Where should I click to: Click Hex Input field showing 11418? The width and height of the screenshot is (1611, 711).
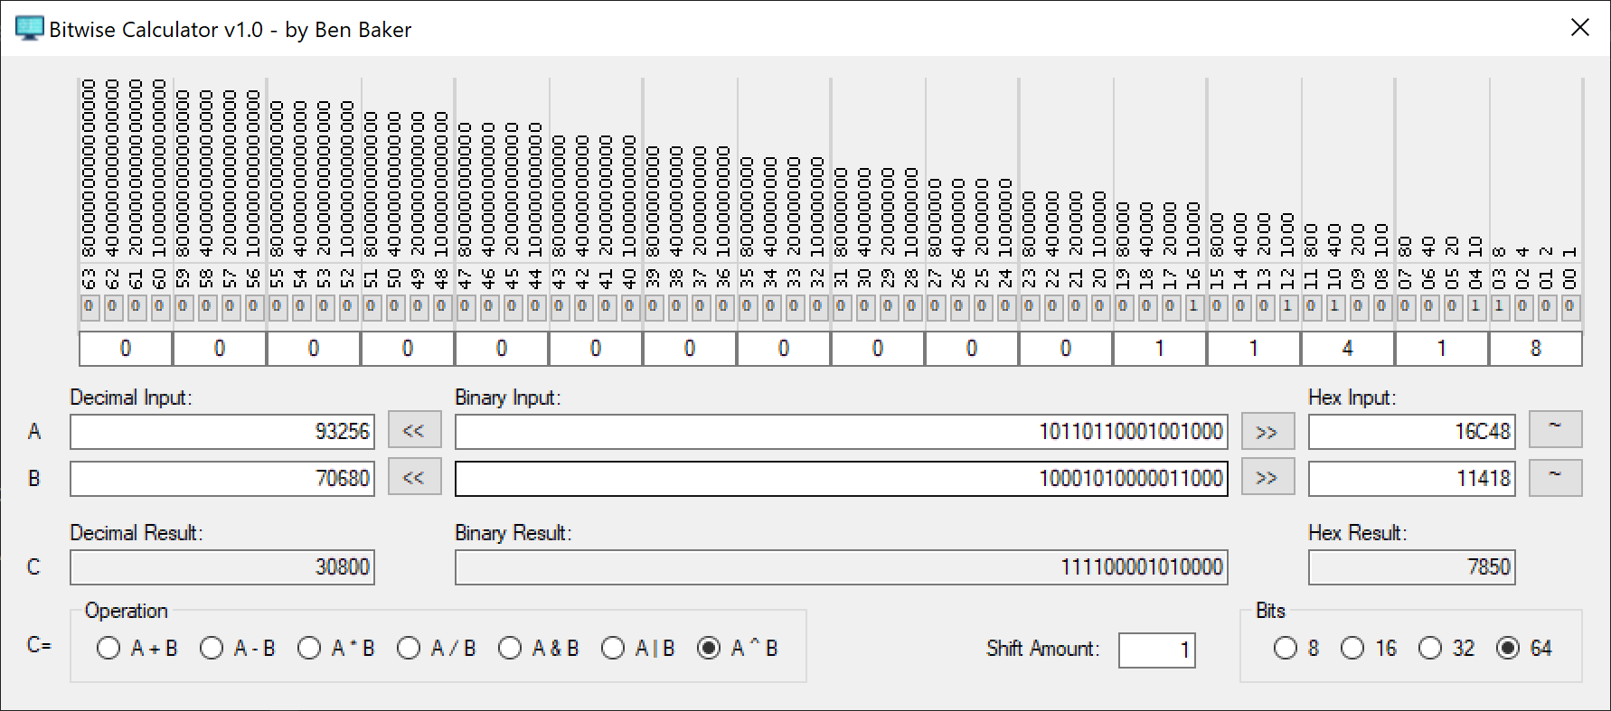(1412, 479)
